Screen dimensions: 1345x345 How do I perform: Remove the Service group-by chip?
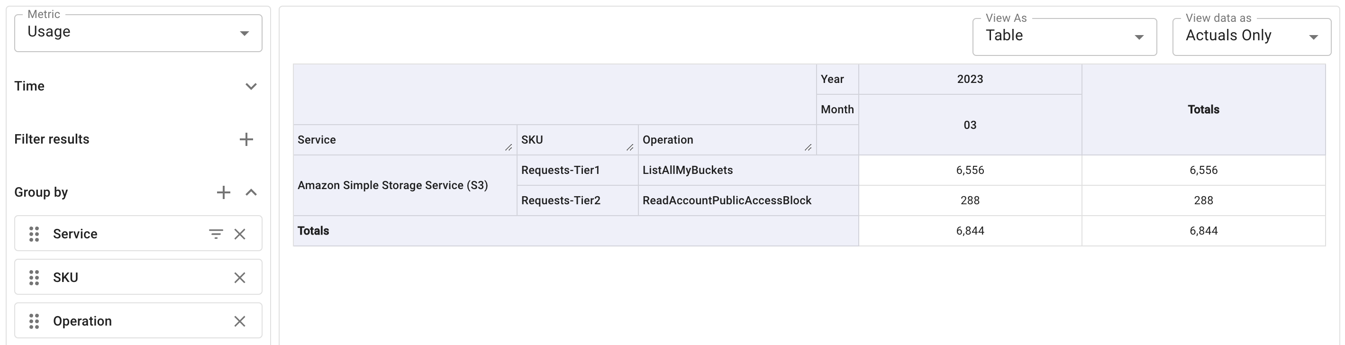tap(240, 234)
